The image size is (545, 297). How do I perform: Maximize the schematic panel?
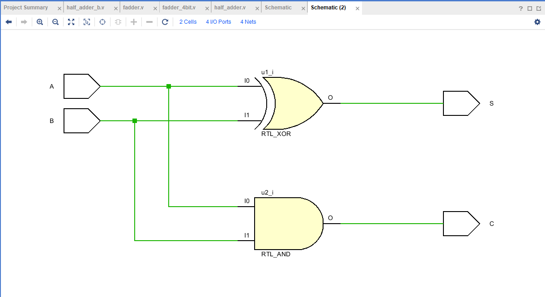530,8
